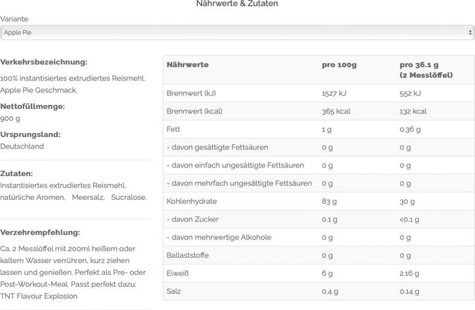Click the Zutaten heading

16,173
